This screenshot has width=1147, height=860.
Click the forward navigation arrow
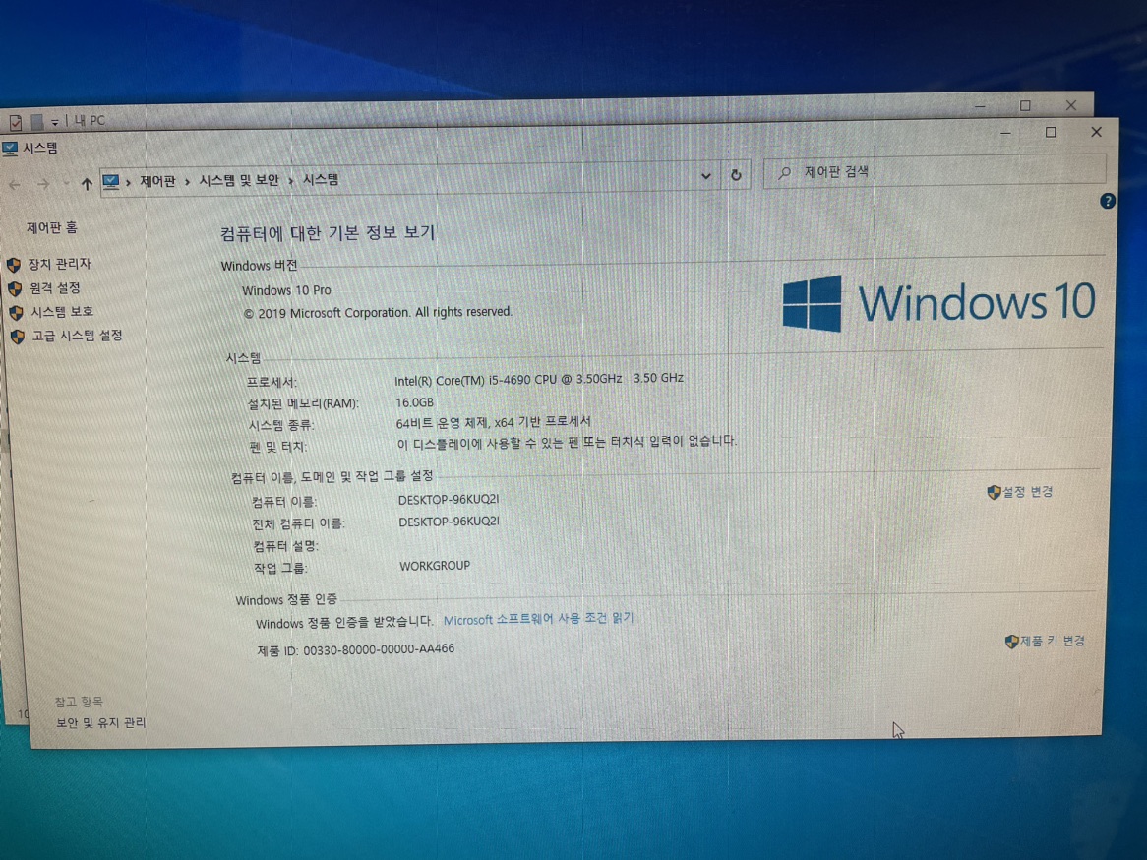click(x=44, y=184)
